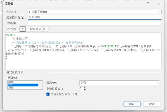Decrease decimal places with down arrow

coord(85,90)
